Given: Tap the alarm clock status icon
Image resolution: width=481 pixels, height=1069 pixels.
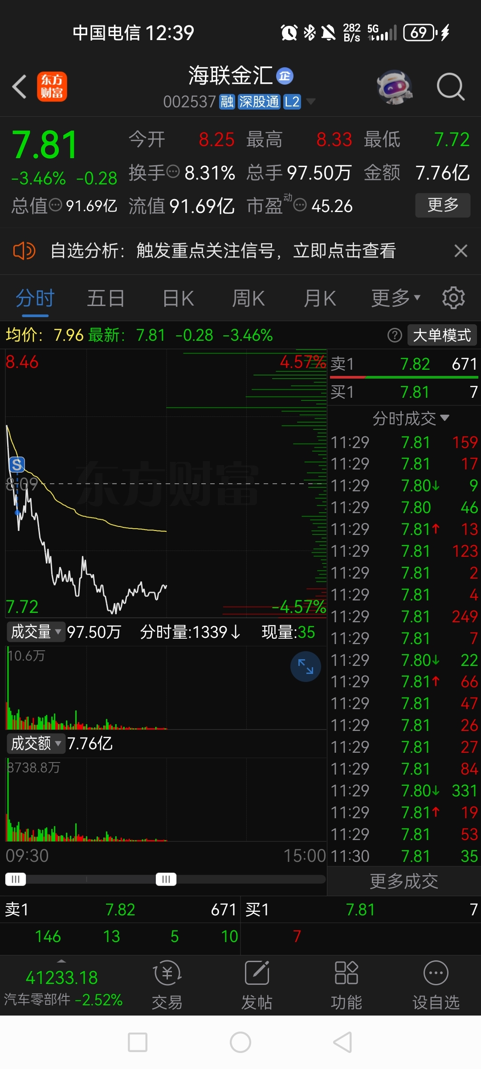Looking at the screenshot, I should pyautogui.click(x=289, y=33).
